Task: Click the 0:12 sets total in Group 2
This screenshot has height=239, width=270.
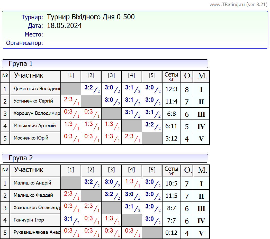Action: pos(171,233)
